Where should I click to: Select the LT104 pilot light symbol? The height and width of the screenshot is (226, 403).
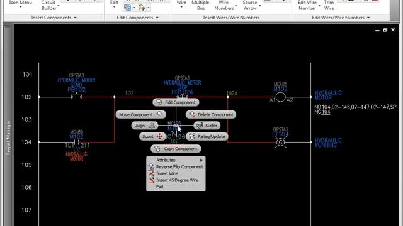(x=280, y=143)
